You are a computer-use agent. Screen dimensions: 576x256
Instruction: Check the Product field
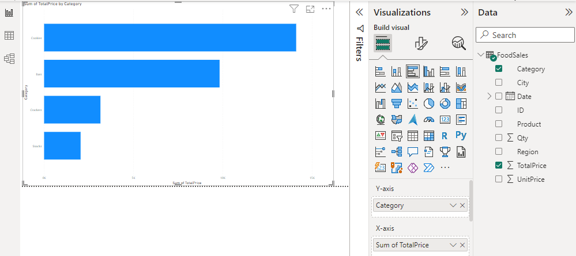(499, 124)
